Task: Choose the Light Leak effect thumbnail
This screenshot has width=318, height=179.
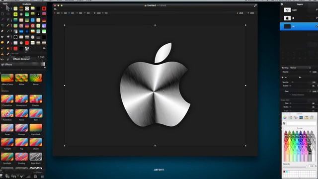Action: point(36,128)
